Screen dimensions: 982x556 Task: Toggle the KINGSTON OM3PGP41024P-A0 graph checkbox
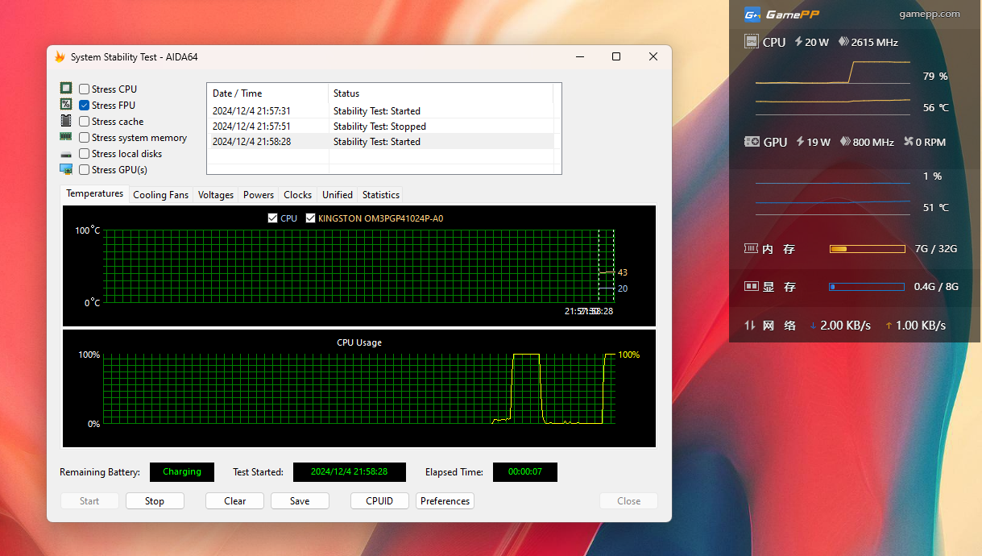(311, 218)
